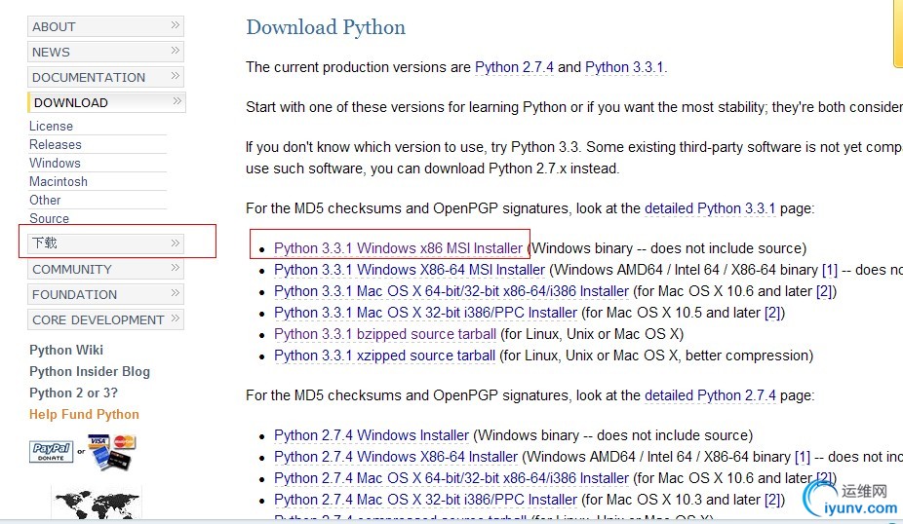Download Python 2.7.4 Windows Installer
Viewport: 903px width, 524px height.
point(372,435)
